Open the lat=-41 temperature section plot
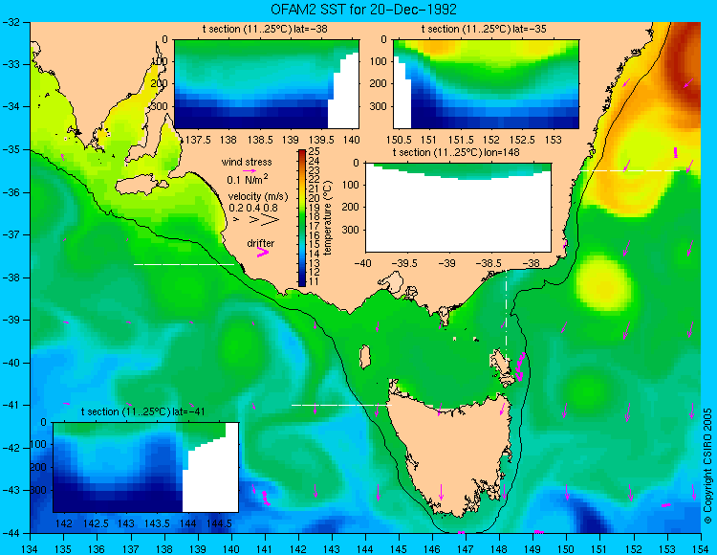This screenshot has height=555, width=717. 146,467
